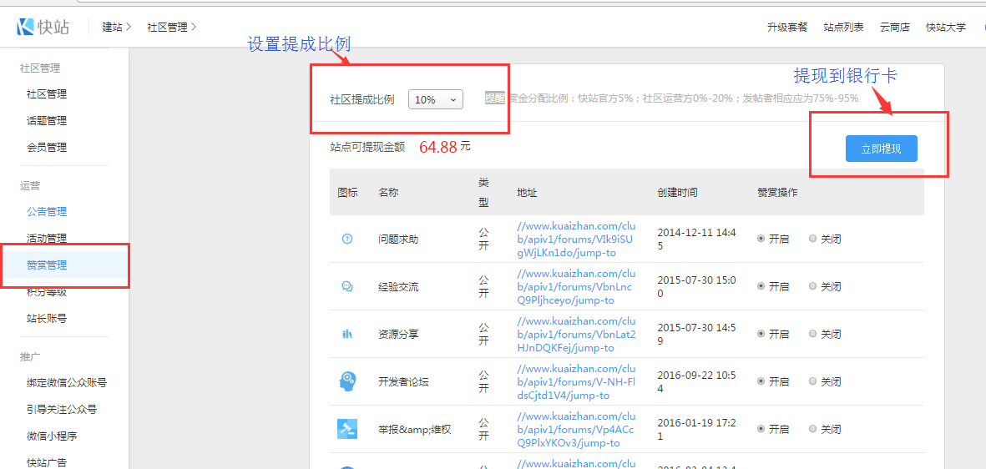
Task: Open 公告管理 in the sidebar
Action: click(47, 212)
